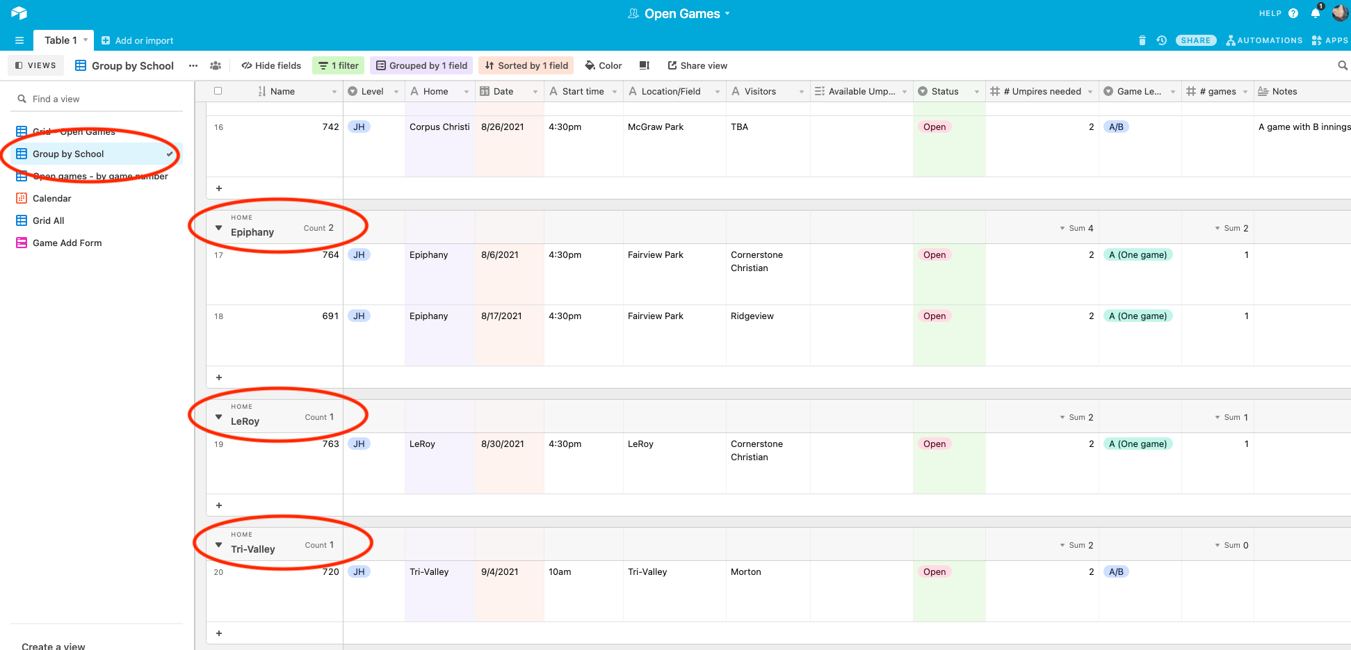Open the Calendar view
Viewport: 1351px width, 650px height.
pyautogui.click(x=52, y=198)
